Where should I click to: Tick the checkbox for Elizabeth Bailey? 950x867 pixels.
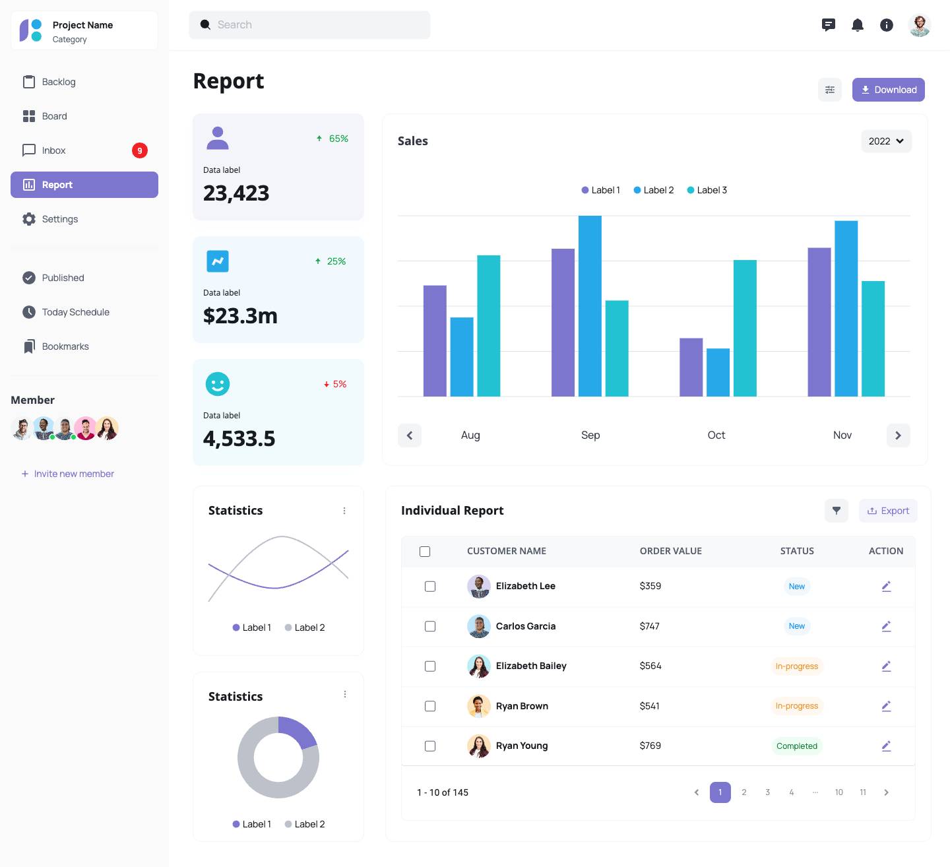430,666
